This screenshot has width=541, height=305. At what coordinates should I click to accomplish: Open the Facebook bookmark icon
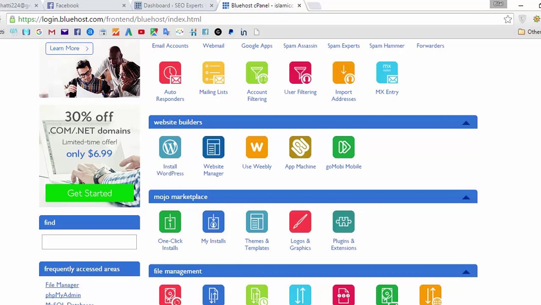(x=77, y=32)
